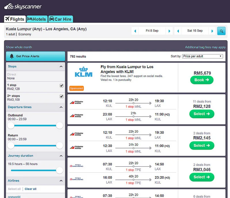Go to next day after Sat 16 Sep
The image size is (230, 198).
[x=212, y=31]
